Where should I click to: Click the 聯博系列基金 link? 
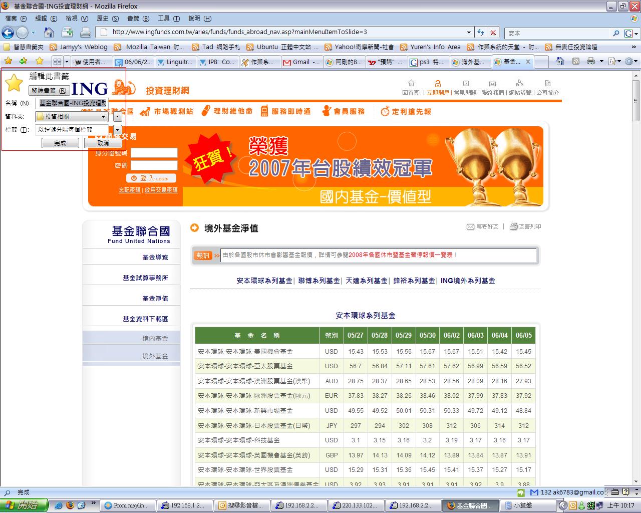318,281
